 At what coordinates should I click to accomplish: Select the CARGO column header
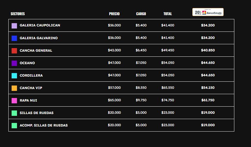tap(141, 14)
